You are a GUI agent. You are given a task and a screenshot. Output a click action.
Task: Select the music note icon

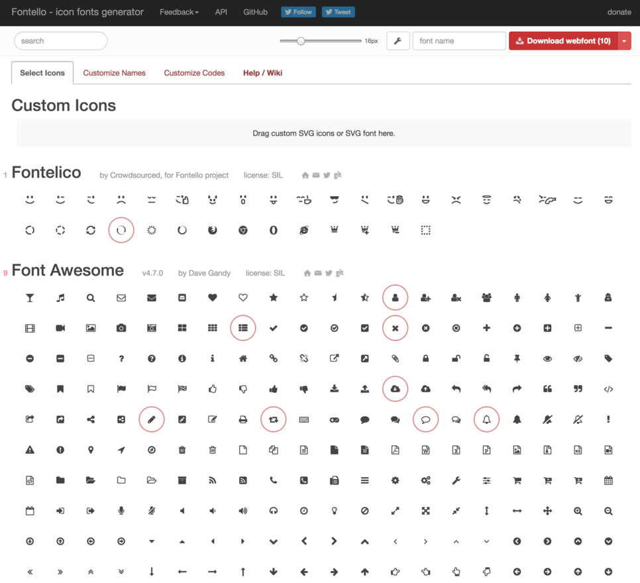60,297
